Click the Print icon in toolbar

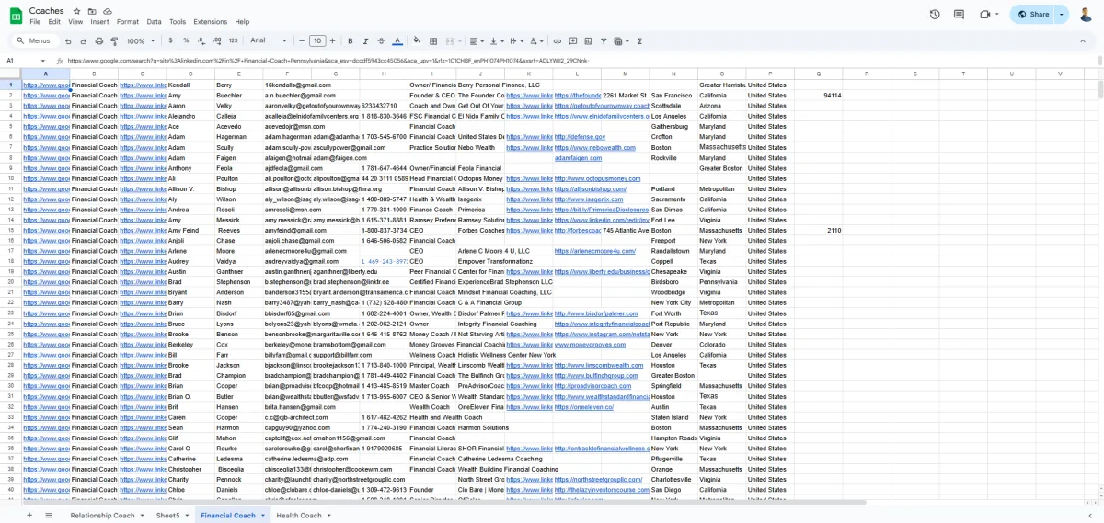pyautogui.click(x=98, y=41)
